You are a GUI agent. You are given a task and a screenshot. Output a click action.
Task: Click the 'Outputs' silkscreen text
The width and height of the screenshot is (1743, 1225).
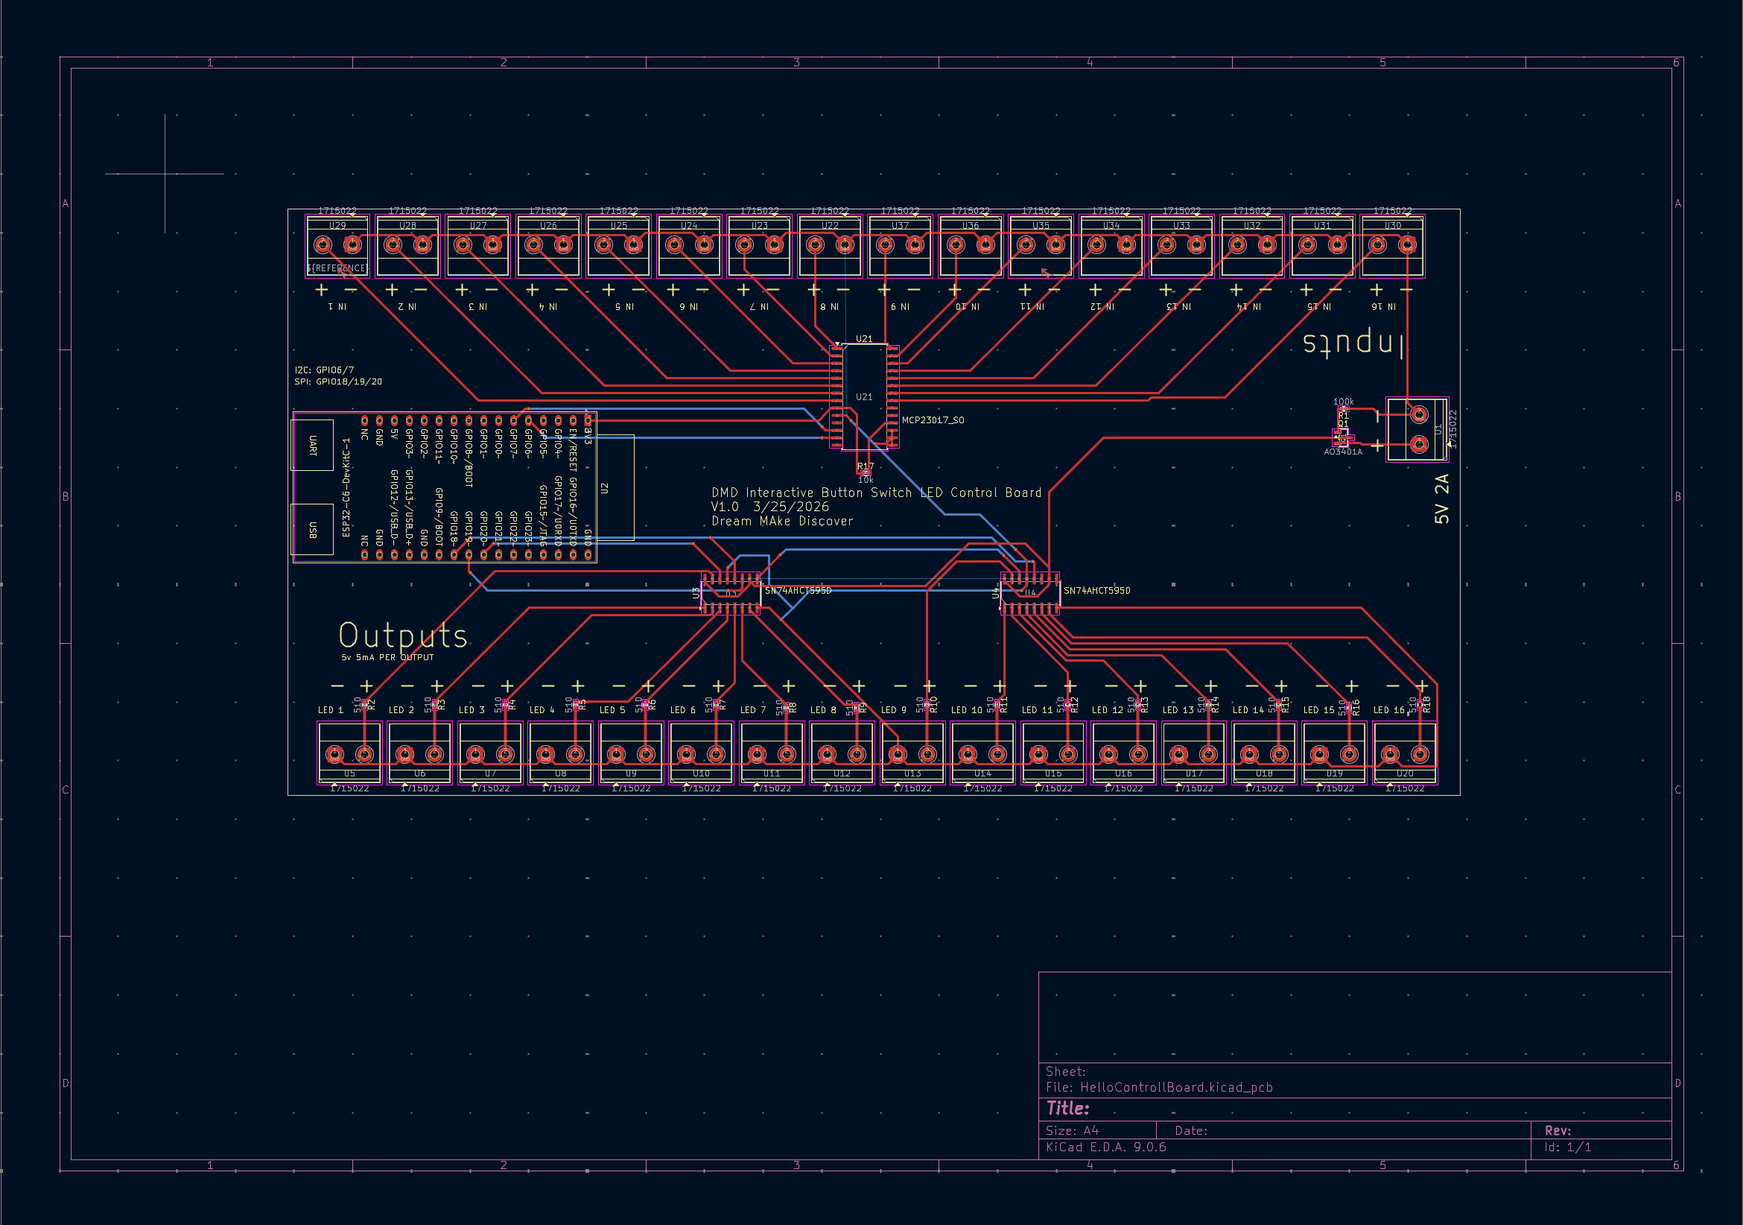(x=402, y=635)
